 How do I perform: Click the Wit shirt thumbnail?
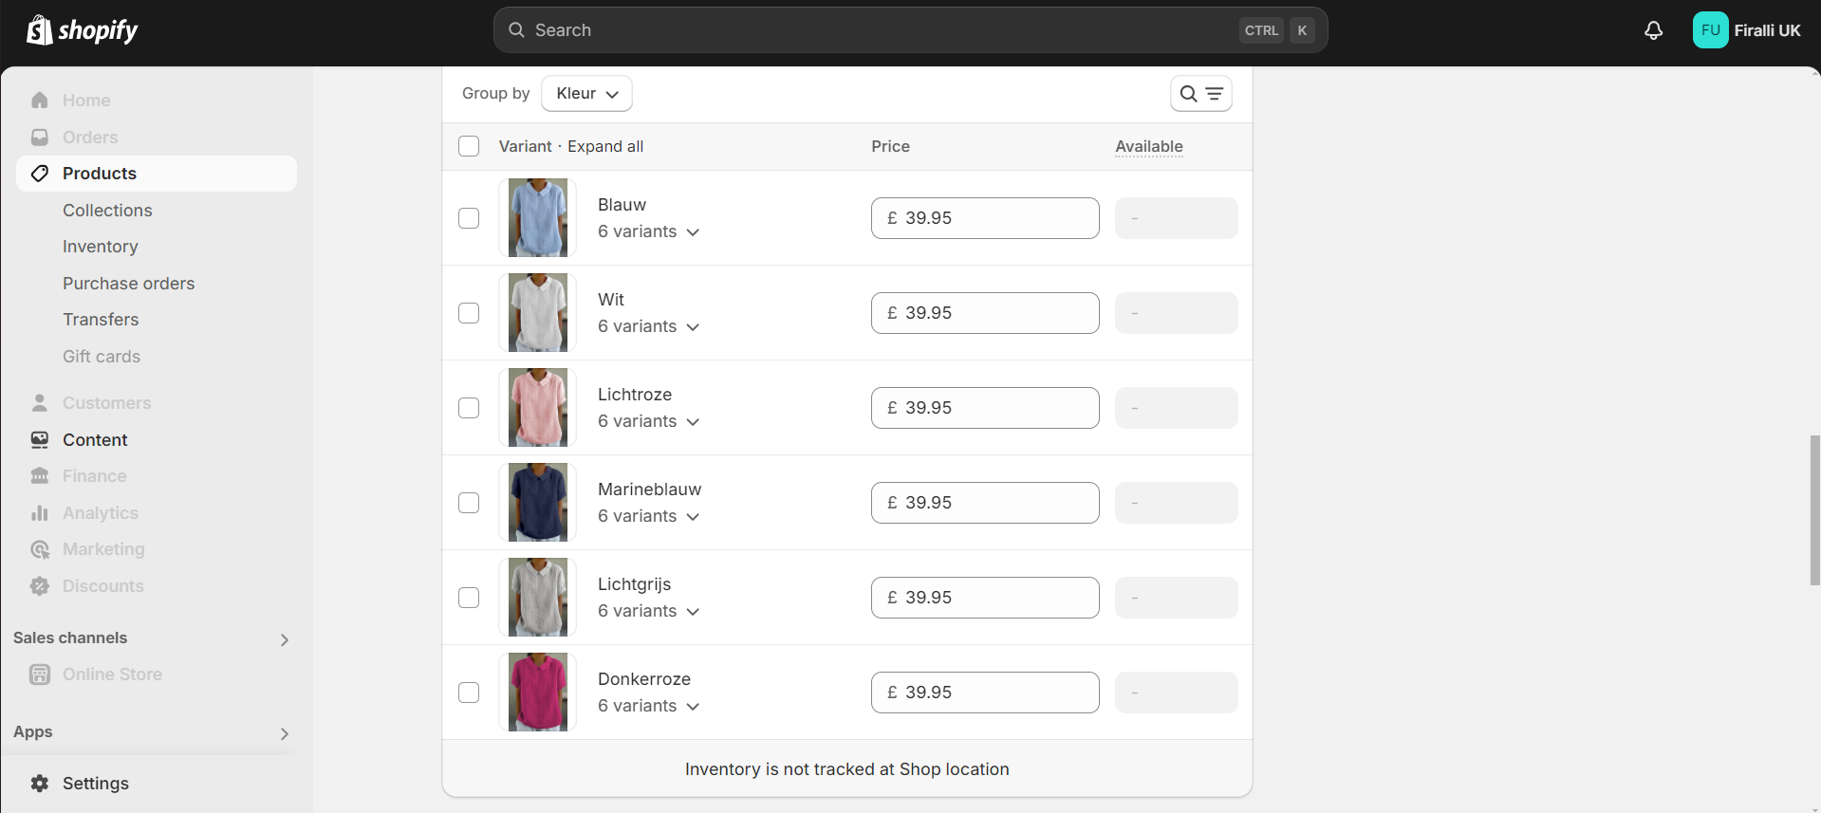click(538, 313)
